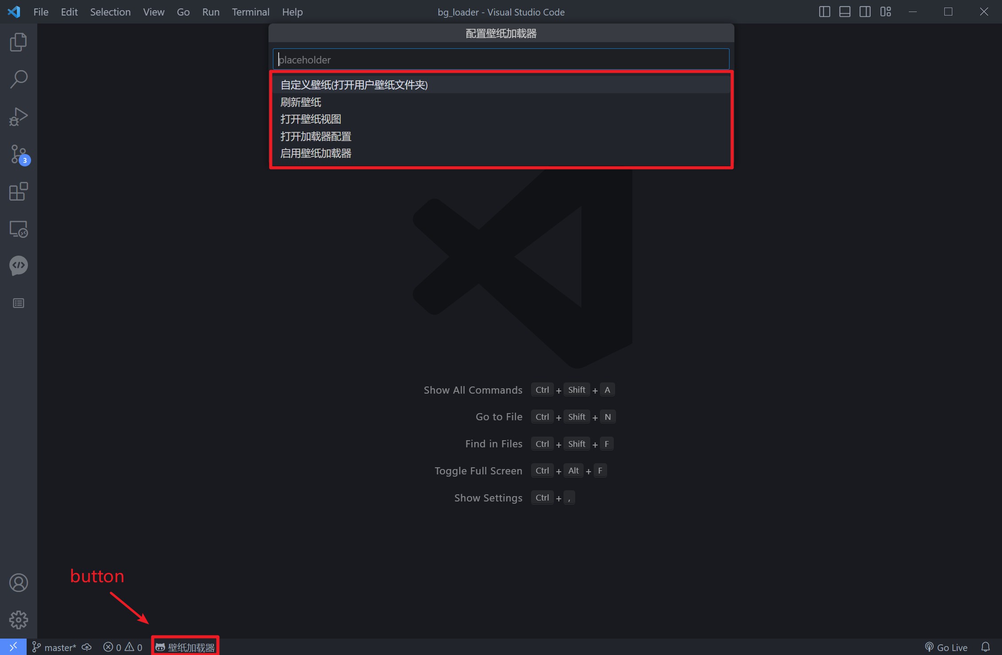1002x655 pixels.
Task: Click the placeholder quick pick input field
Action: (x=501, y=59)
